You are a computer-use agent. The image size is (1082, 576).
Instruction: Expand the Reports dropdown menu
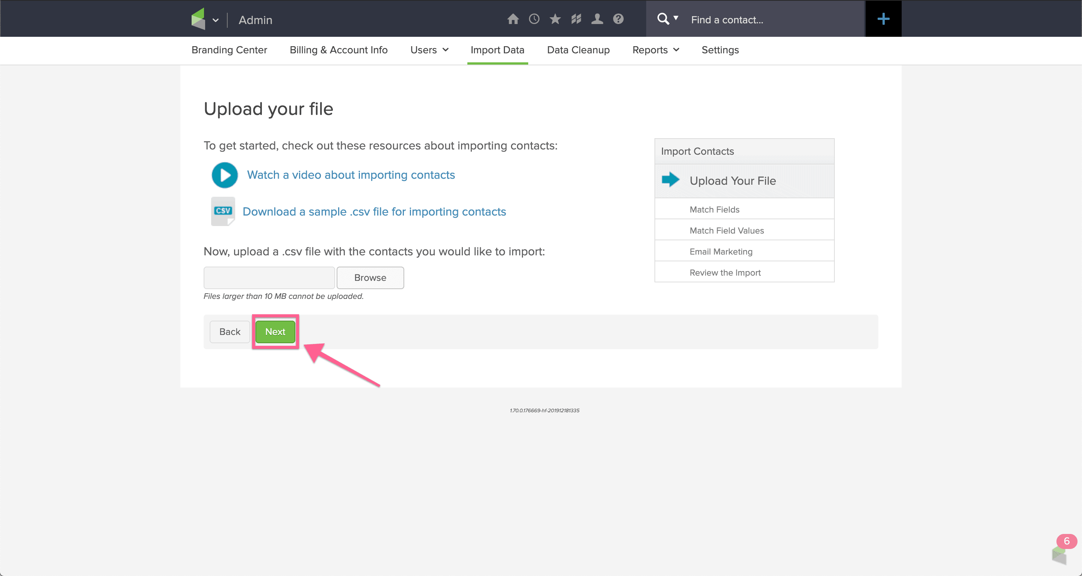tap(656, 50)
